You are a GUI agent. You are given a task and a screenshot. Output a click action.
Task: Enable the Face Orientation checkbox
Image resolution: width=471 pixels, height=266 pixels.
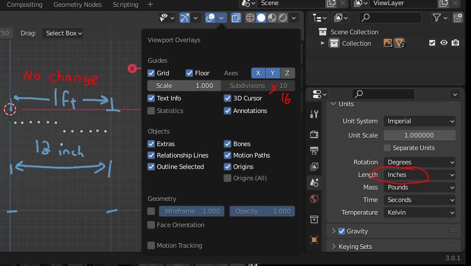tap(151, 225)
